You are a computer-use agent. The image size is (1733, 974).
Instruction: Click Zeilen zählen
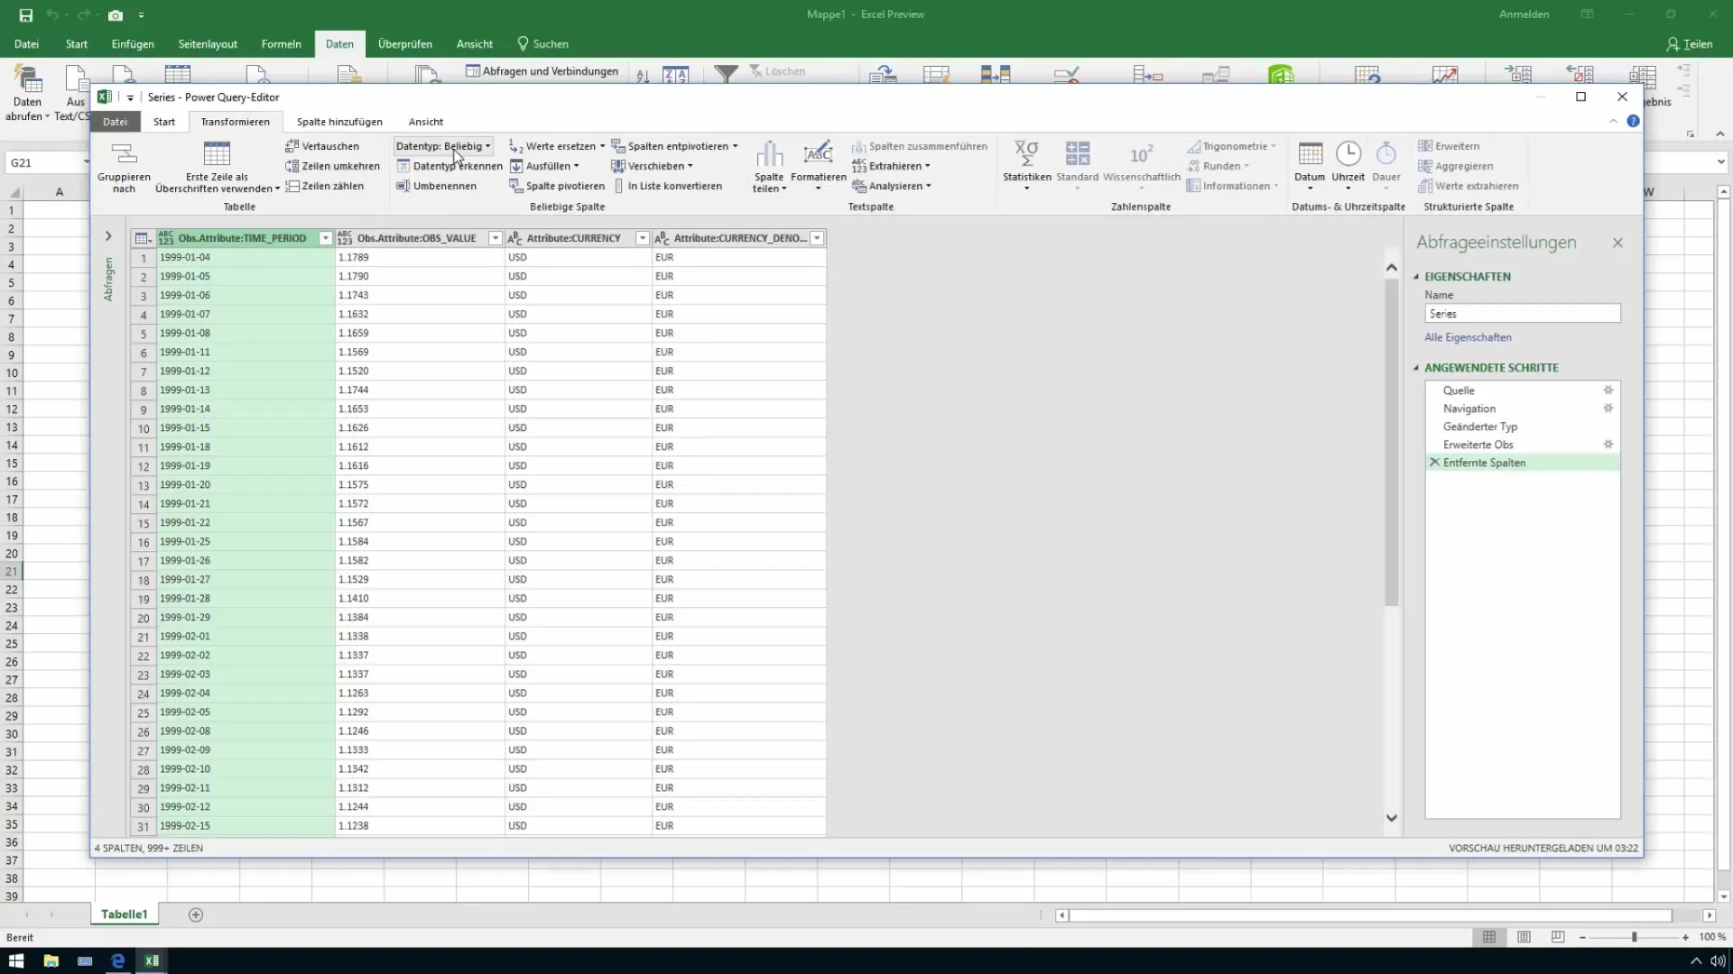pos(324,186)
